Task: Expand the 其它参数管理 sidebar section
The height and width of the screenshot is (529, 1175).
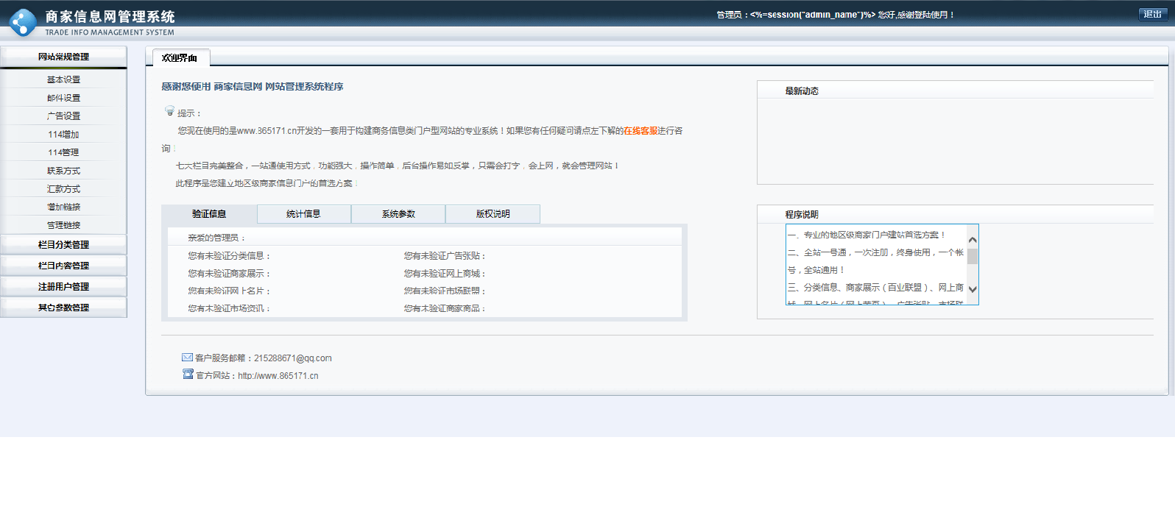Action: coord(63,308)
